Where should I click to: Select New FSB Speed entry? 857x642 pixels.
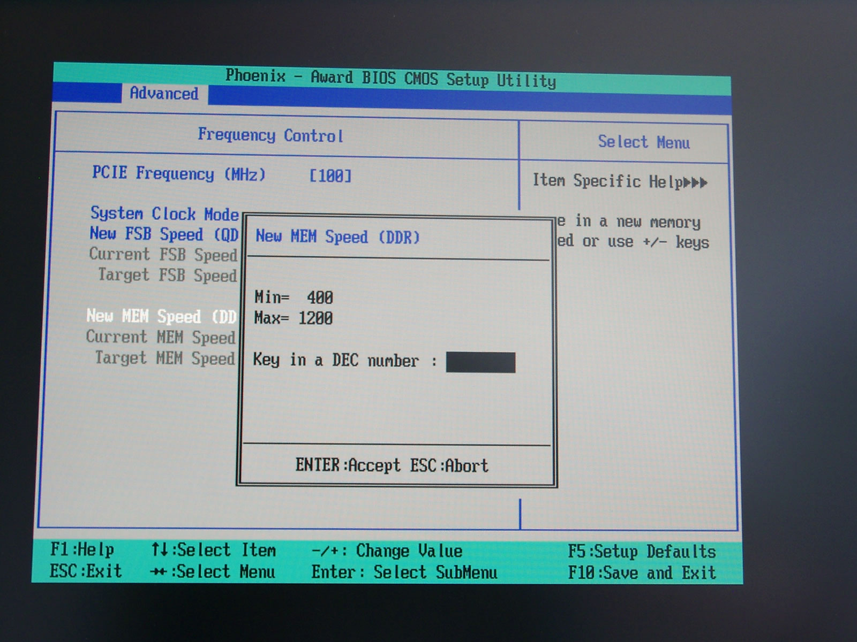tap(164, 234)
